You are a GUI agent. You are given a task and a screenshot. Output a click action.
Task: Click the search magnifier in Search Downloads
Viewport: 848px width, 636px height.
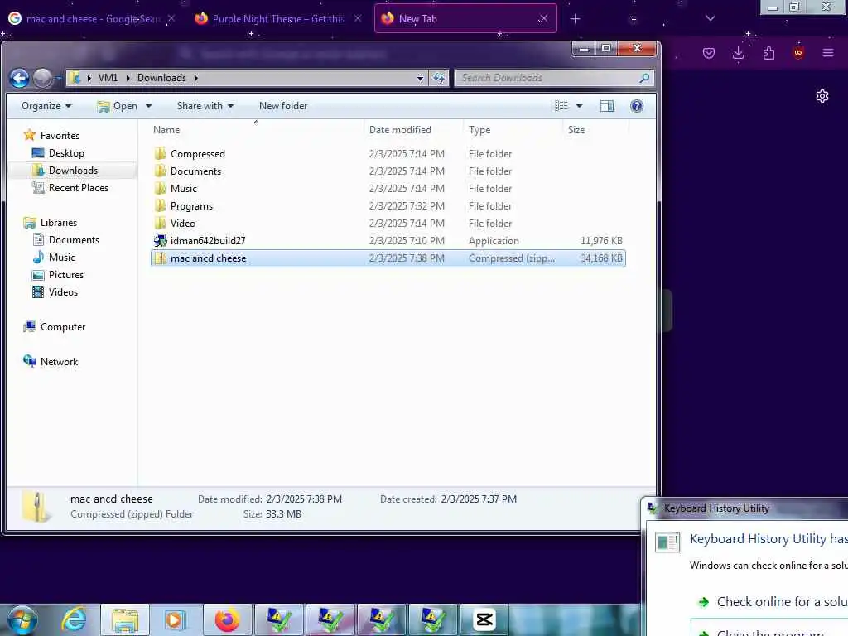coord(644,78)
